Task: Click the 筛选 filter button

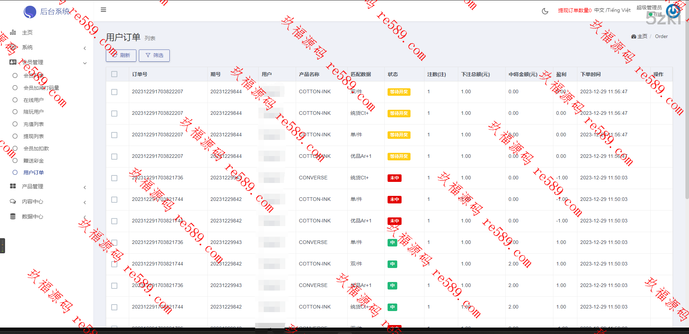Action: pyautogui.click(x=154, y=55)
